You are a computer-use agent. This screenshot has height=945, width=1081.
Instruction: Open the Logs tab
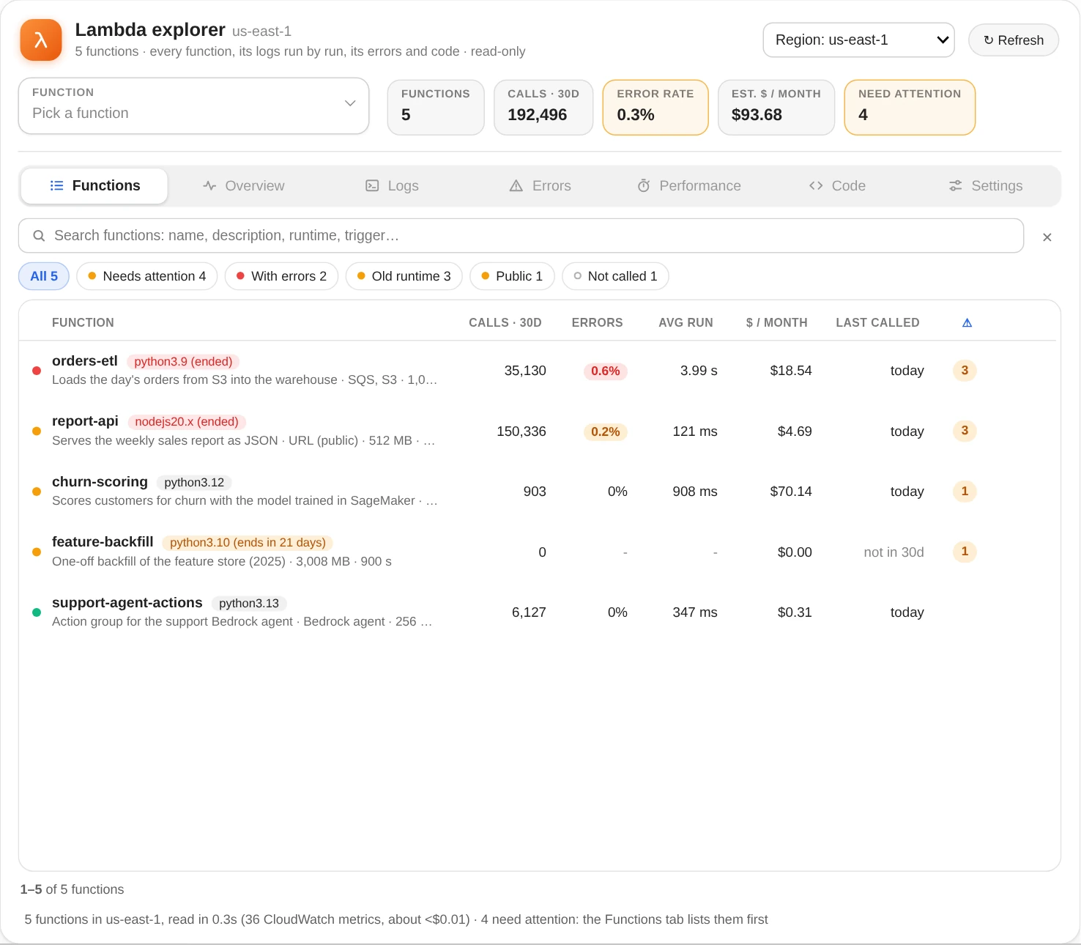click(x=392, y=186)
